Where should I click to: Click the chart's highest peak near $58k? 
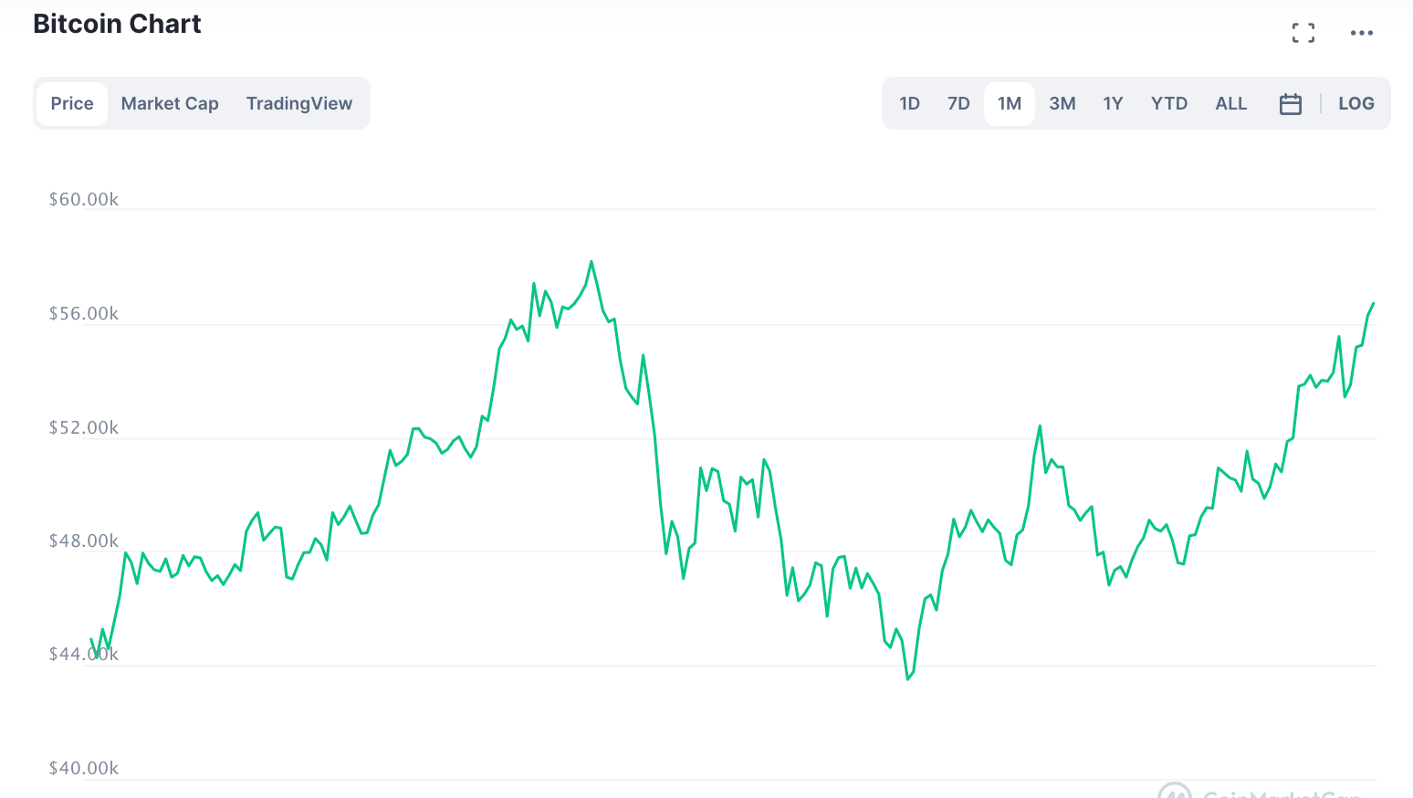point(591,262)
